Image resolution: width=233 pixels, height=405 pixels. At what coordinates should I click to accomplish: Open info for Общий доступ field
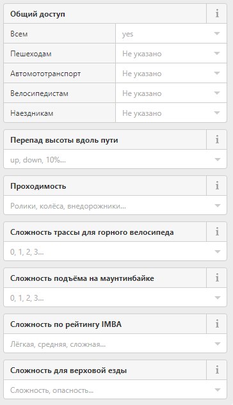(x=217, y=13)
